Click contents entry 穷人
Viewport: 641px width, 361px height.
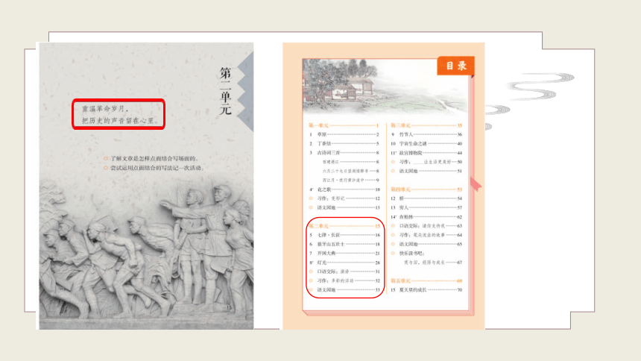pos(426,207)
